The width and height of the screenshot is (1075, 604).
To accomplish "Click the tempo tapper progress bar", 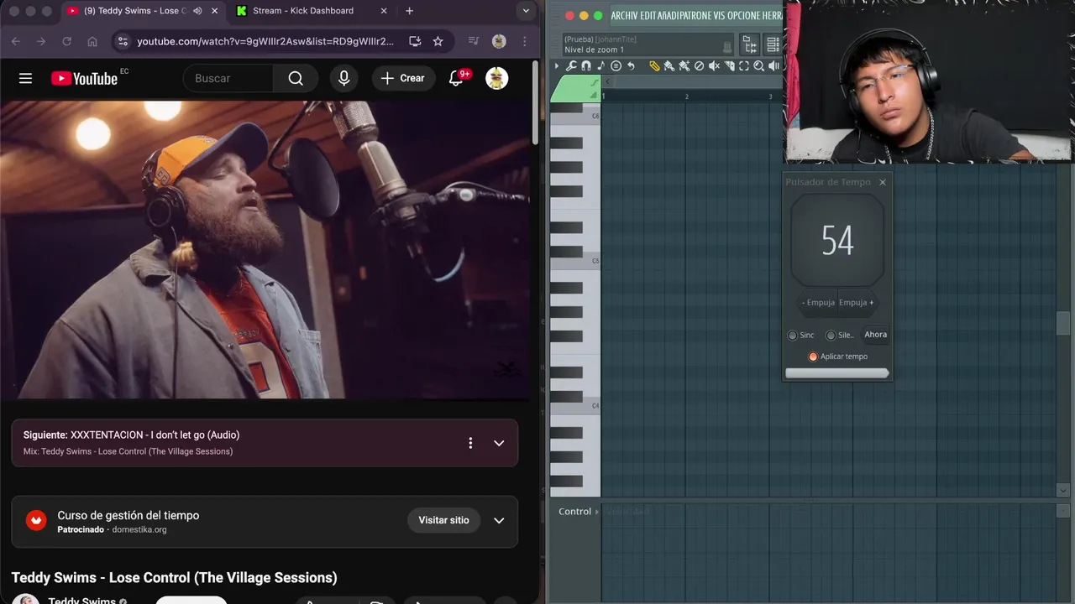I will [x=836, y=373].
